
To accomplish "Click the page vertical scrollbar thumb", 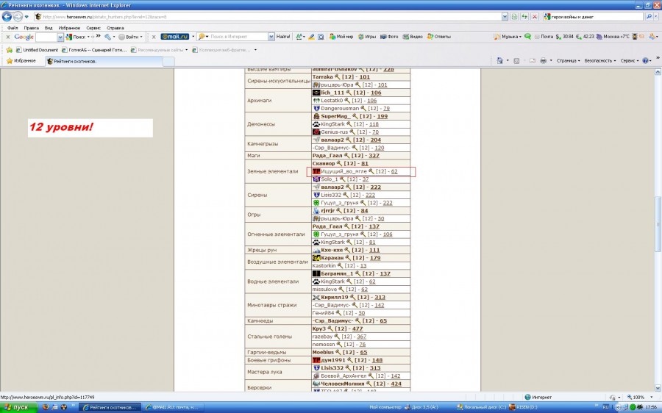I will point(658,223).
